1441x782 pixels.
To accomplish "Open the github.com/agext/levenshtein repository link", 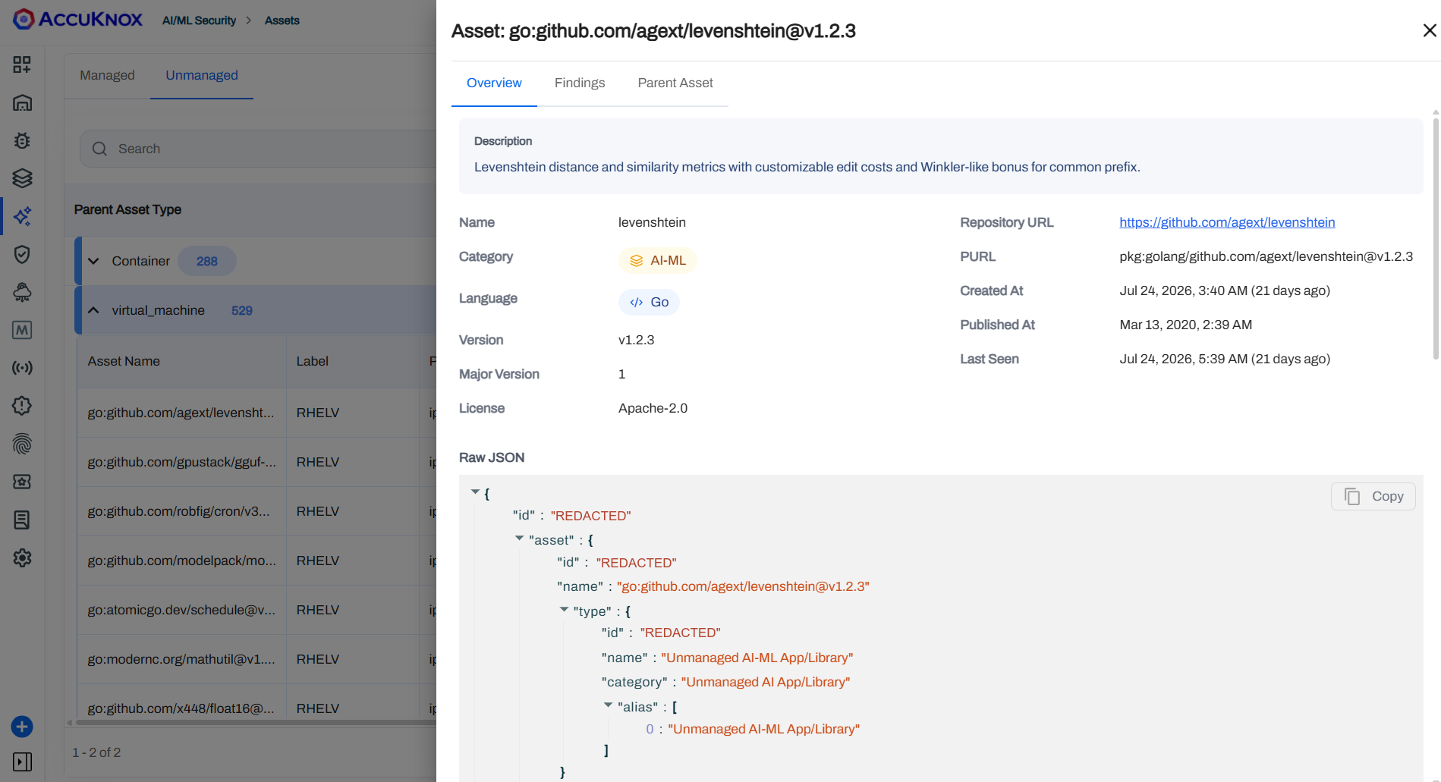I will tap(1227, 222).
